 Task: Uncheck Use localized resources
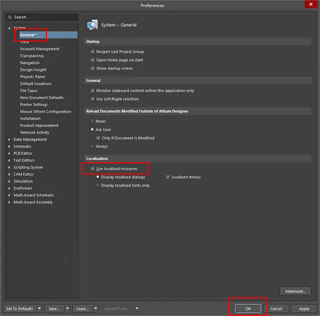coord(92,169)
